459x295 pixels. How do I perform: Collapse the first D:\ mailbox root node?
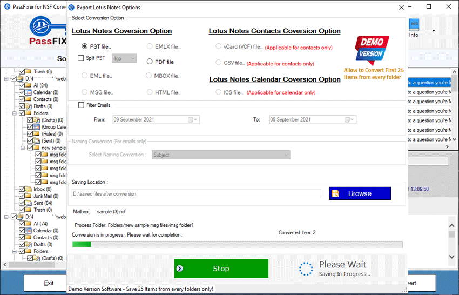point(6,78)
